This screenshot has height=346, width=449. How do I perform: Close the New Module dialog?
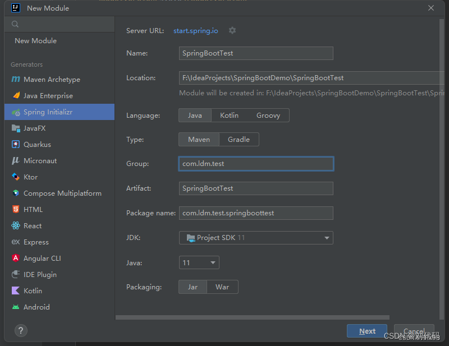pyautogui.click(x=430, y=8)
